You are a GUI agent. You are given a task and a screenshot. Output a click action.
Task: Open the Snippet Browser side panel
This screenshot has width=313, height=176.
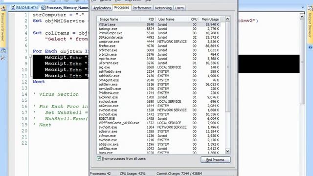[310, 25]
